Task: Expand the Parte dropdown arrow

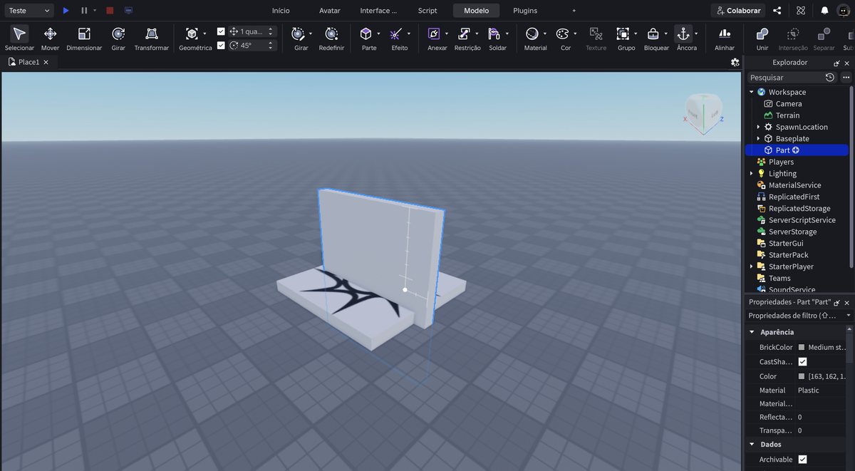Action: tap(378, 33)
